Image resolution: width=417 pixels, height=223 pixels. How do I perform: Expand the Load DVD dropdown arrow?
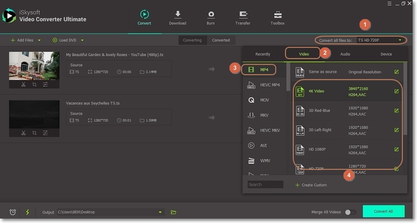tap(82, 40)
